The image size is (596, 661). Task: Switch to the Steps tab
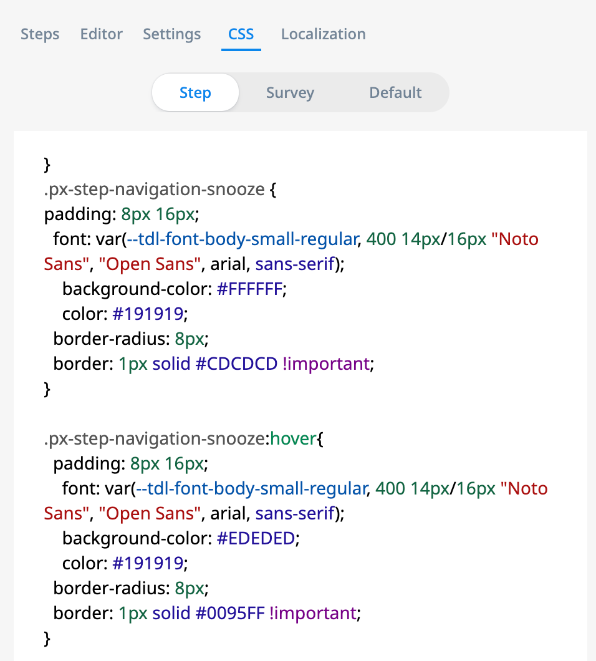tap(40, 34)
